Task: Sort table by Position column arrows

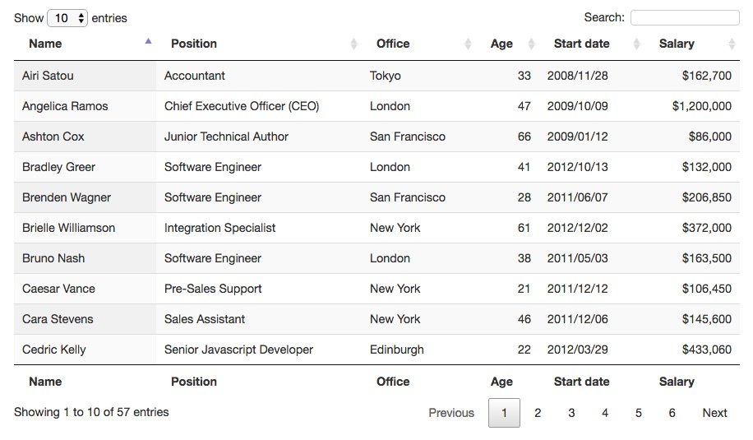Action: pos(354,44)
